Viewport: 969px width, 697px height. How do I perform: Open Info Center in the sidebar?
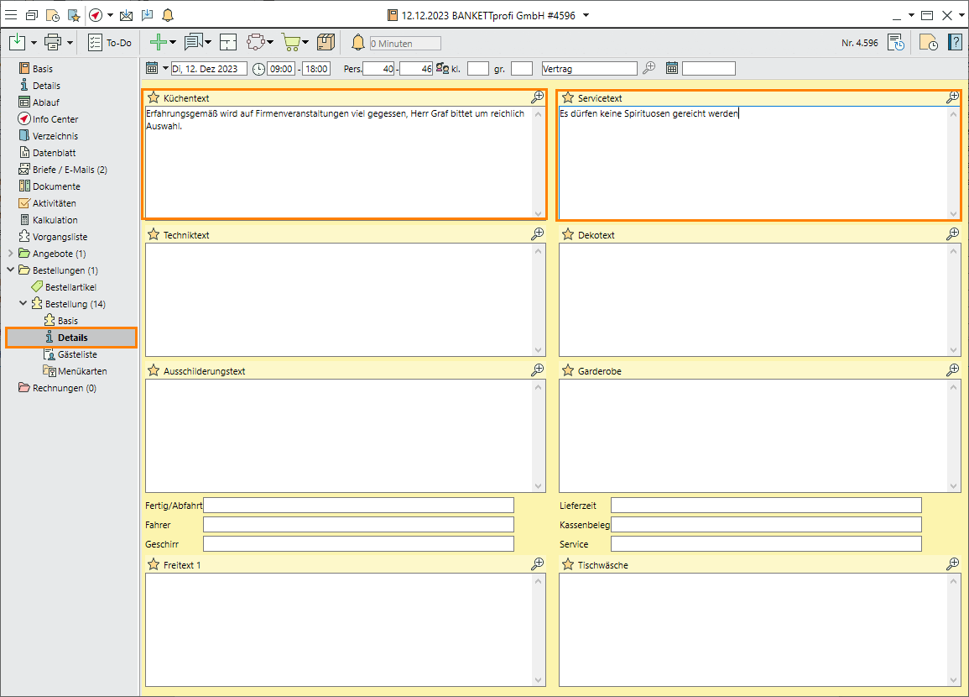coord(55,119)
